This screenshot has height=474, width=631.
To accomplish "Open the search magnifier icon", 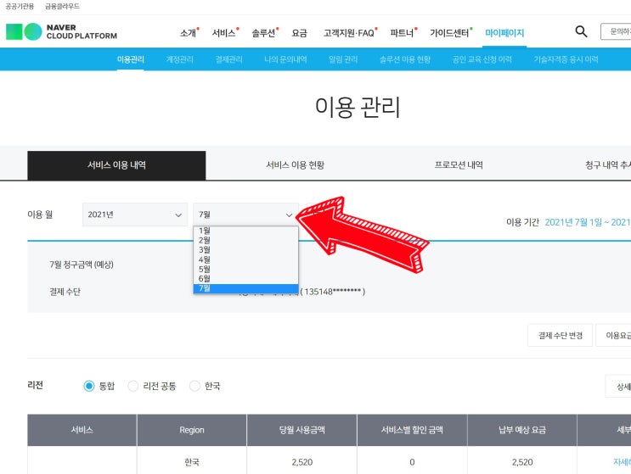I will 581,31.
